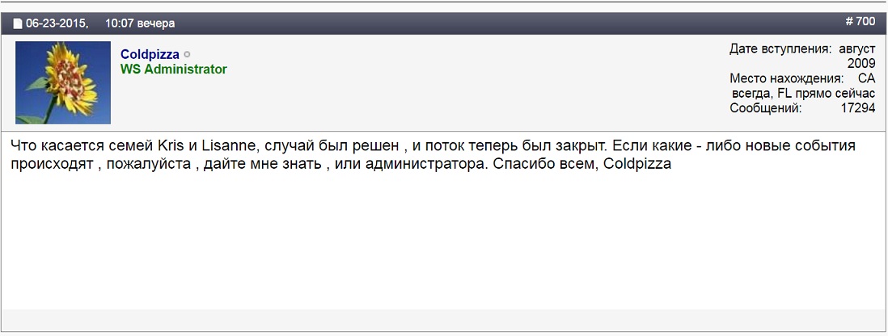Click the post document icon beside the date
Viewport: 888px width, 336px height.
point(18,23)
